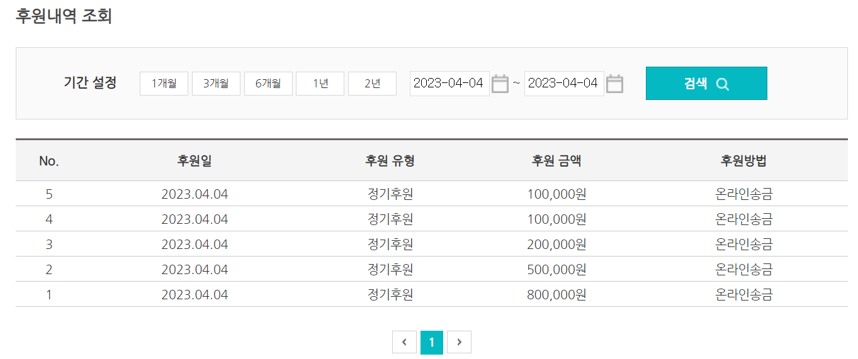Image resolution: width=858 pixels, height=359 pixels.
Task: Click the 후원 유형 column header
Action: click(x=390, y=161)
